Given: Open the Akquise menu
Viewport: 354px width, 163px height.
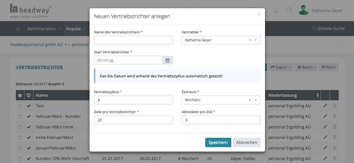Looking at the screenshot, I should 75,29.
